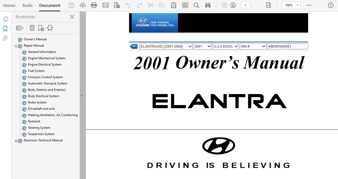This screenshot has height=179, width=338.
Task: Switch to the Home tab
Action: coord(9,6)
